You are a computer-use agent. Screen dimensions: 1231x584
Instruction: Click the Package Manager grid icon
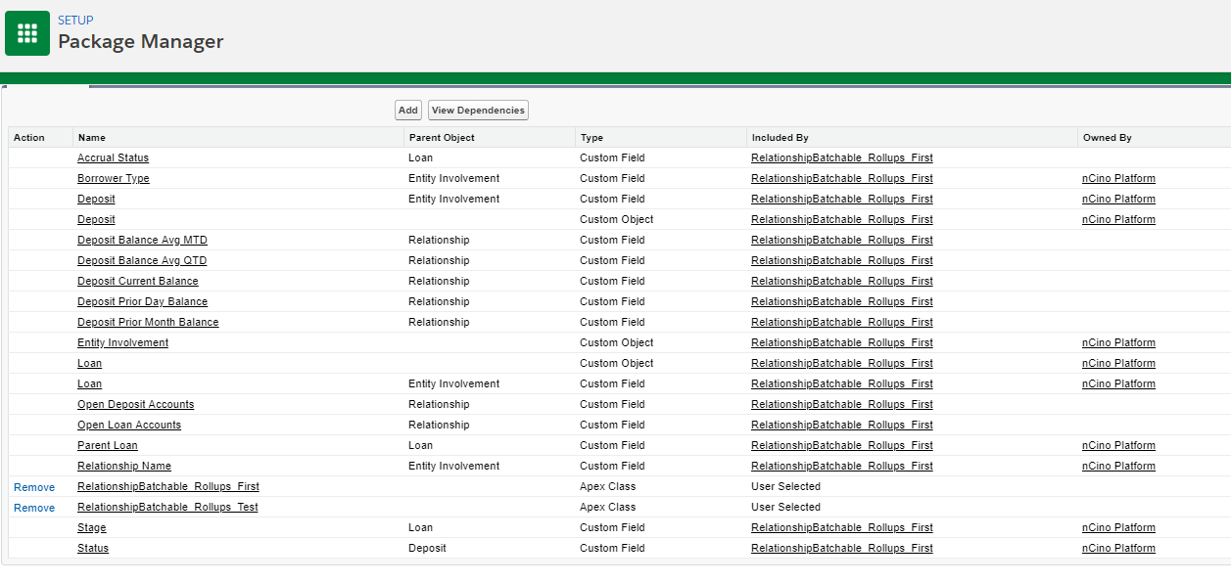pyautogui.click(x=27, y=33)
